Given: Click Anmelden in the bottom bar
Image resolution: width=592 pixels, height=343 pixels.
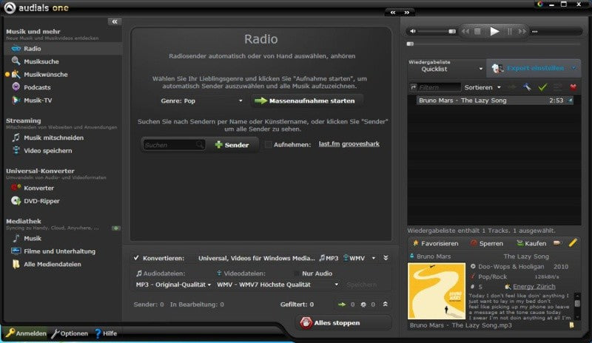Looking at the screenshot, I should 27,333.
